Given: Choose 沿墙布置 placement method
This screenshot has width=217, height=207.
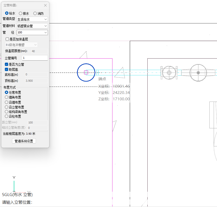Looking at the screenshot, I should point(7,102).
